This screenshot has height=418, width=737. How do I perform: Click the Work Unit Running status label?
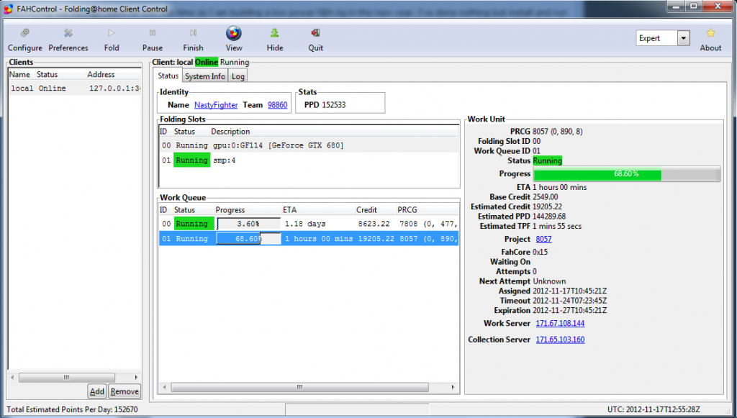547,160
